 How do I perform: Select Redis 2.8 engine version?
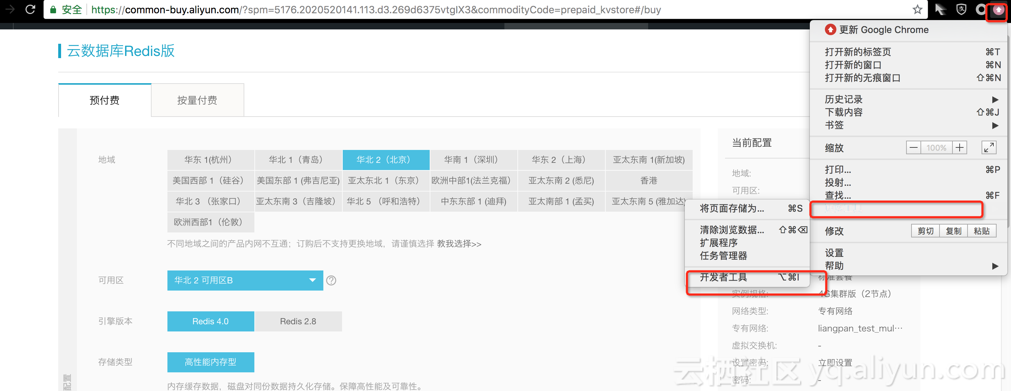(298, 321)
